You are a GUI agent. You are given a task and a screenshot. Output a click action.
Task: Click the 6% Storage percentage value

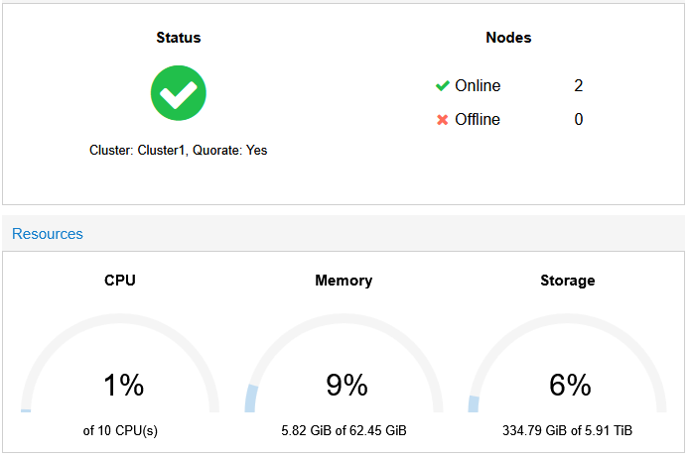click(x=570, y=385)
